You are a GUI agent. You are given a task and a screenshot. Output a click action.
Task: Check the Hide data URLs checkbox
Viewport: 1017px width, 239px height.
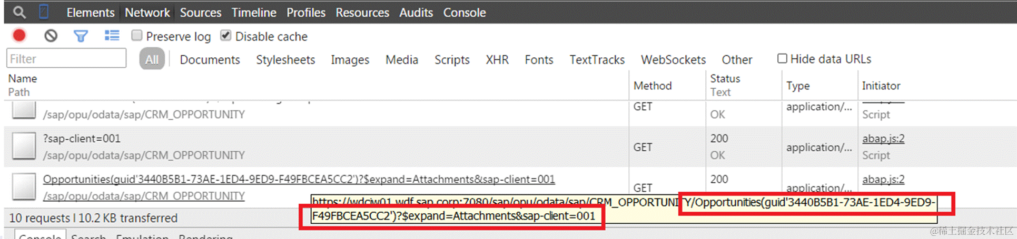[782, 58]
